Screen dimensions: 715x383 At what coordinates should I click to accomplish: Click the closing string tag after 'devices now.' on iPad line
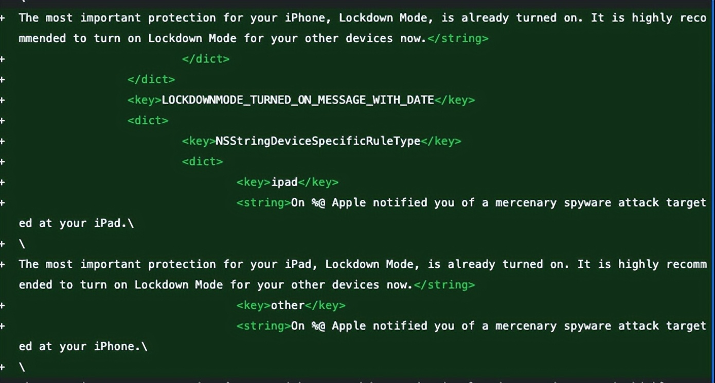(444, 284)
